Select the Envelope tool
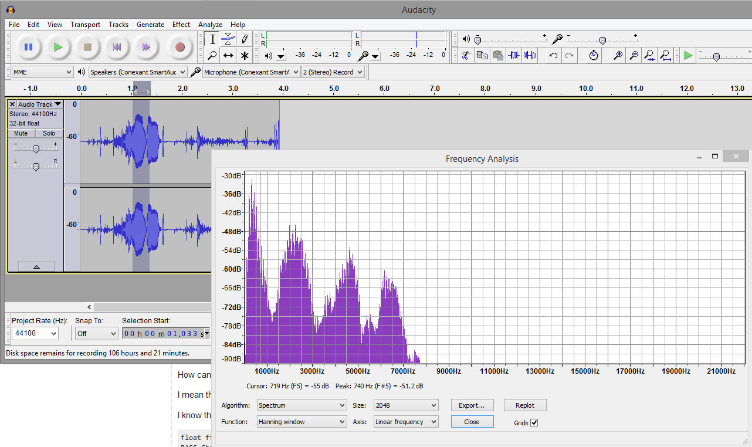 (x=228, y=39)
